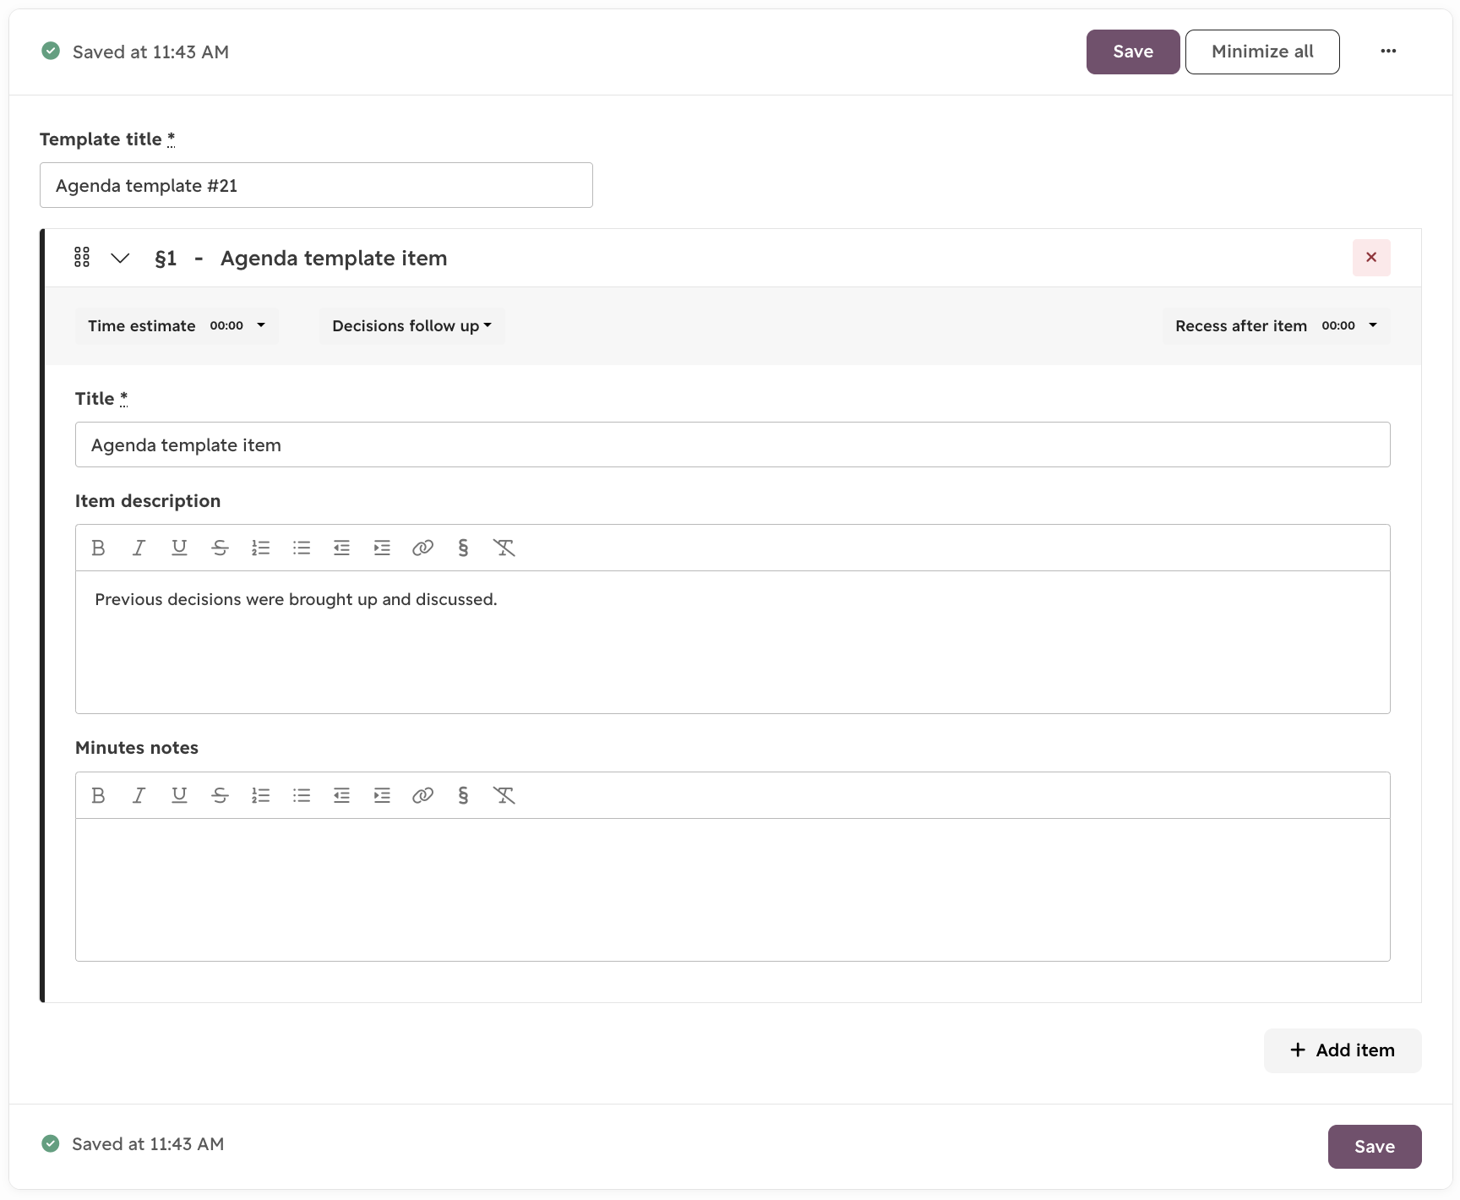Click into the Minutes notes text area
Screen dimensions: 1460x1200
click(x=733, y=889)
